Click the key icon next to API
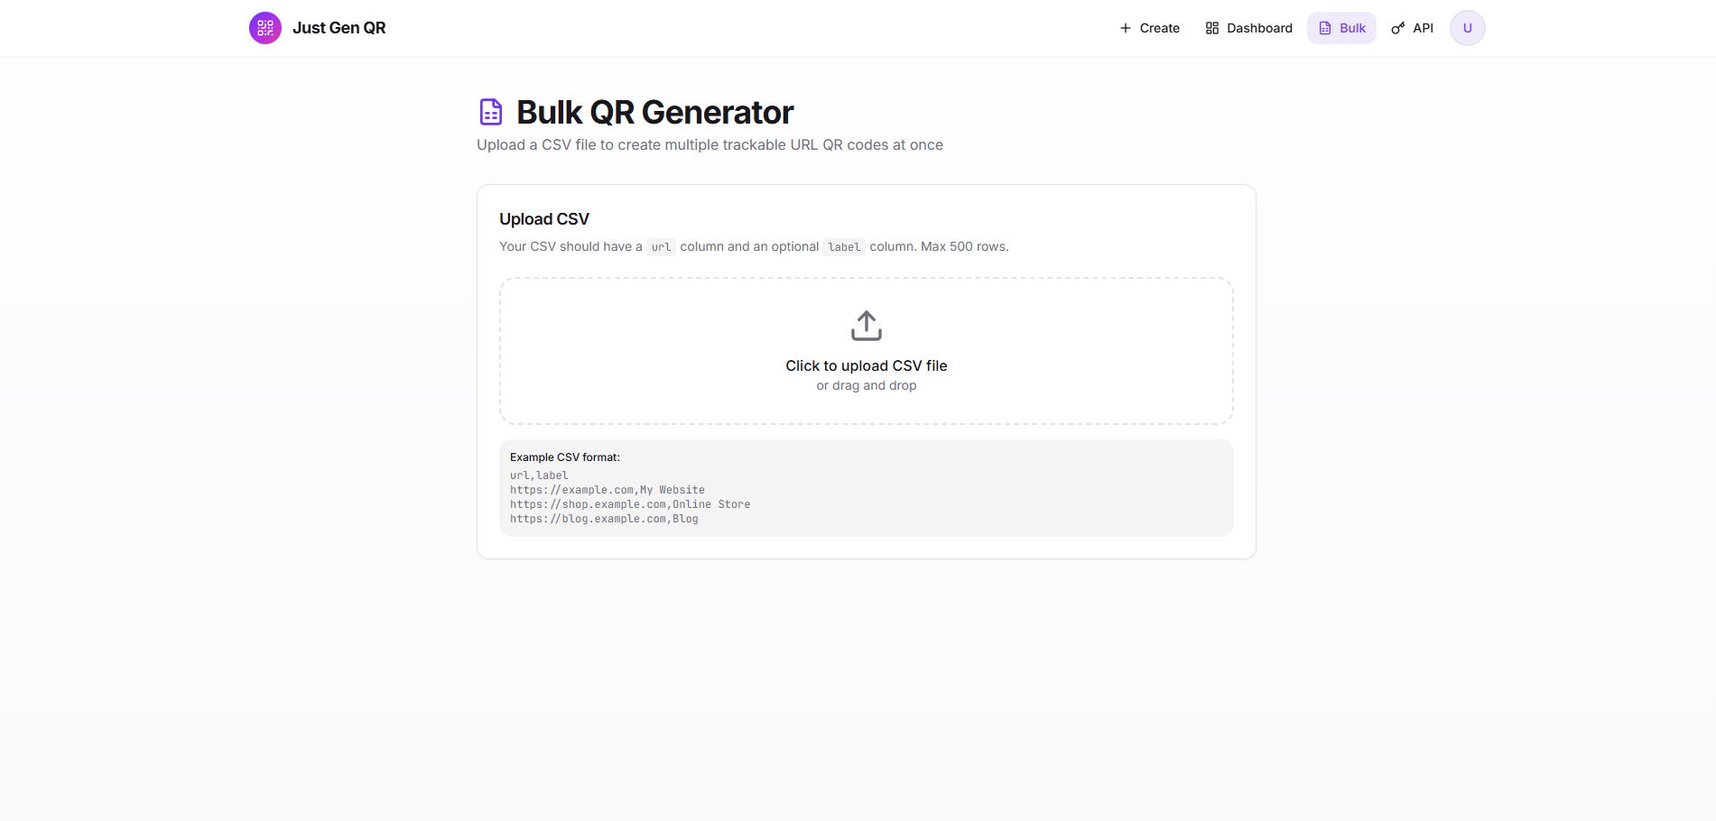The width and height of the screenshot is (1716, 821). (x=1396, y=28)
